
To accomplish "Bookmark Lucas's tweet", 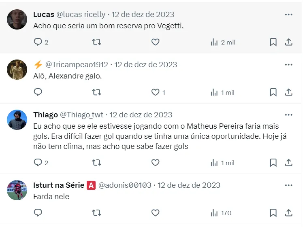I will pos(273,42).
